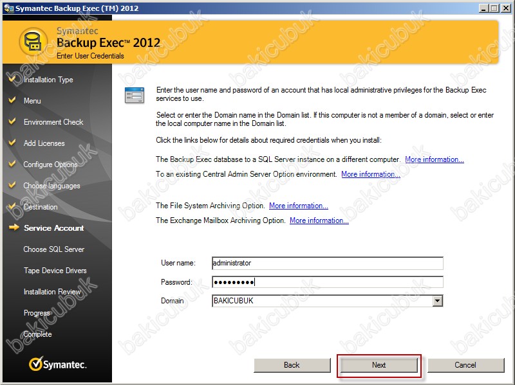Viewport: 515px width, 385px height.
Task: Select Complete step in sidebar
Action: coord(37,334)
